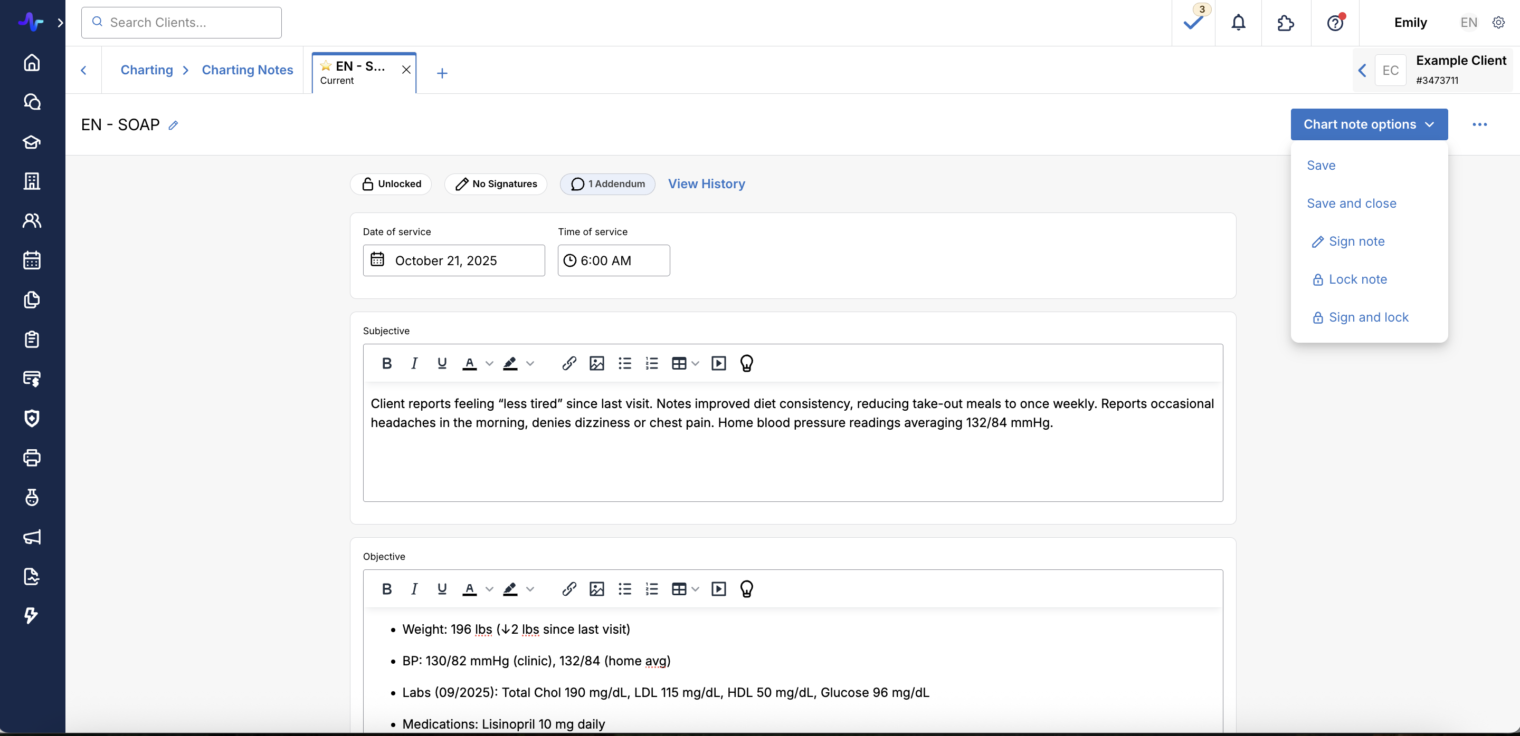Collapse the Chart note options dropdown

[x=1369, y=124]
